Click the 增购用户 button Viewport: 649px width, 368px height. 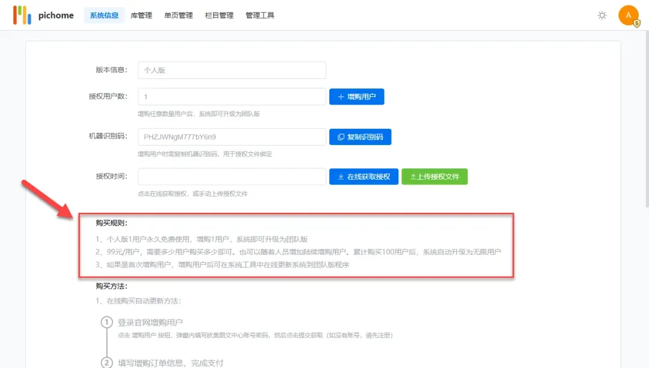(x=356, y=97)
